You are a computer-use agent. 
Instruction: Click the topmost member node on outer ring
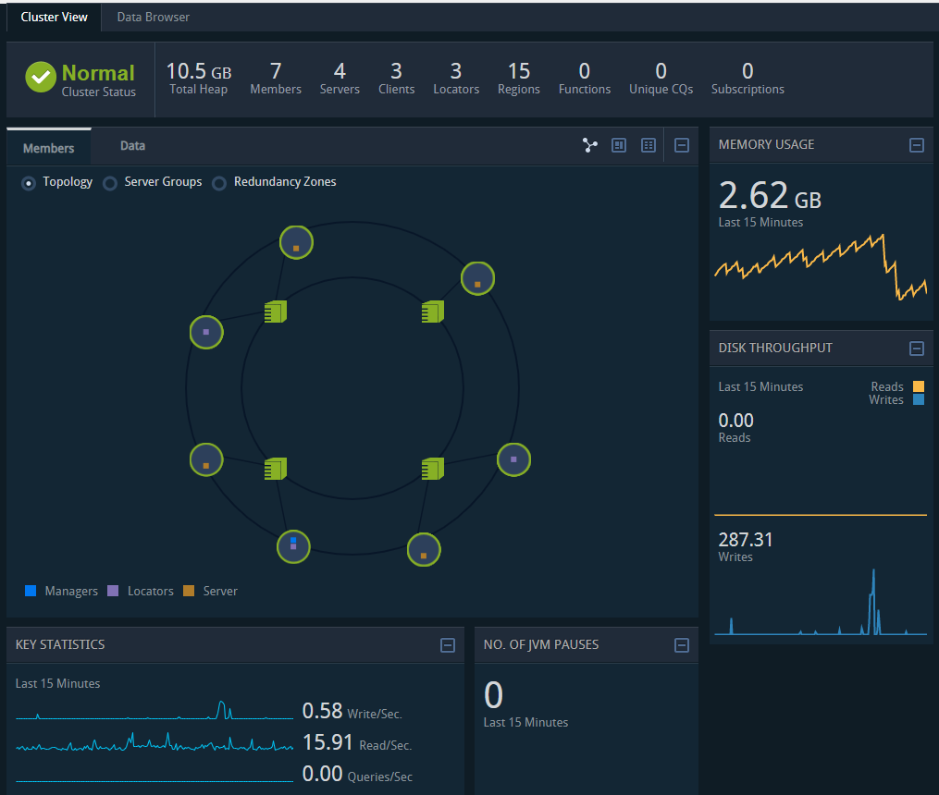(x=296, y=243)
